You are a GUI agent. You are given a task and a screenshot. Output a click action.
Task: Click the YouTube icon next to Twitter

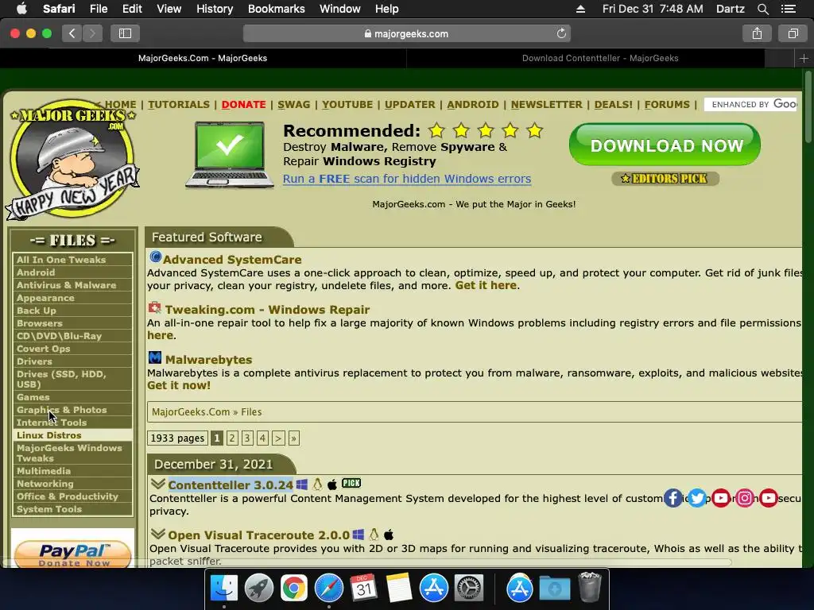[x=720, y=498]
